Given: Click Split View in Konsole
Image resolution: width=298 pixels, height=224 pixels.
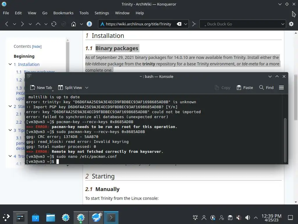Looking at the screenshot, I should (x=70, y=87).
